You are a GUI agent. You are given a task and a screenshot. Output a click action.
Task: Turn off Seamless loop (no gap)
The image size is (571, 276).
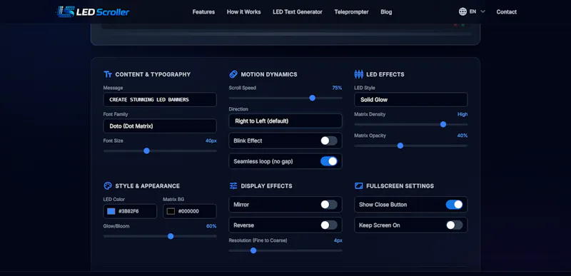[x=329, y=161]
